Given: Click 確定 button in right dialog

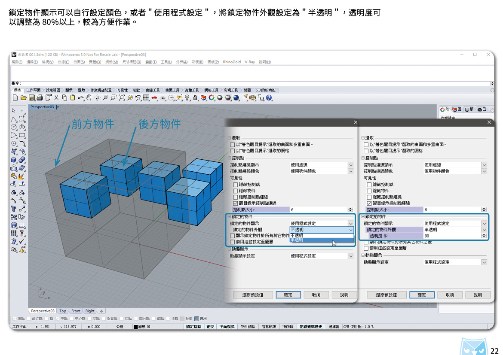Looking at the screenshot, I should point(421,295).
